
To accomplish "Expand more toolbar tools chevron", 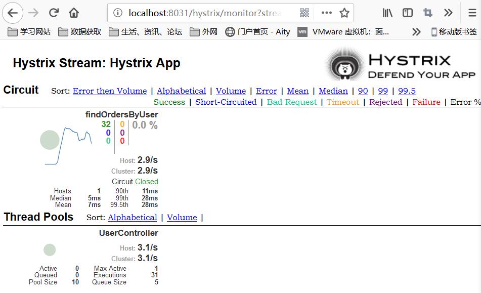I will 448,13.
